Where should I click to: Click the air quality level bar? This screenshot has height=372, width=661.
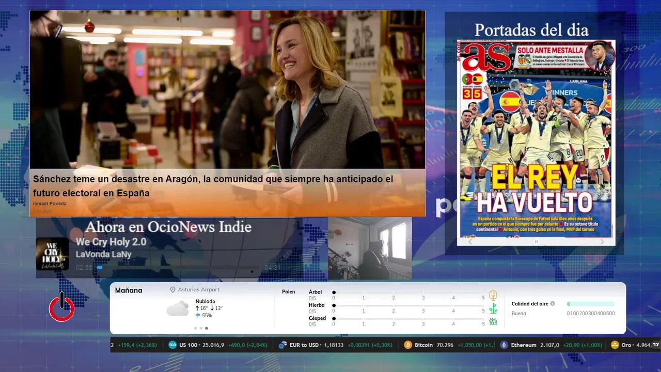pyautogui.click(x=591, y=304)
